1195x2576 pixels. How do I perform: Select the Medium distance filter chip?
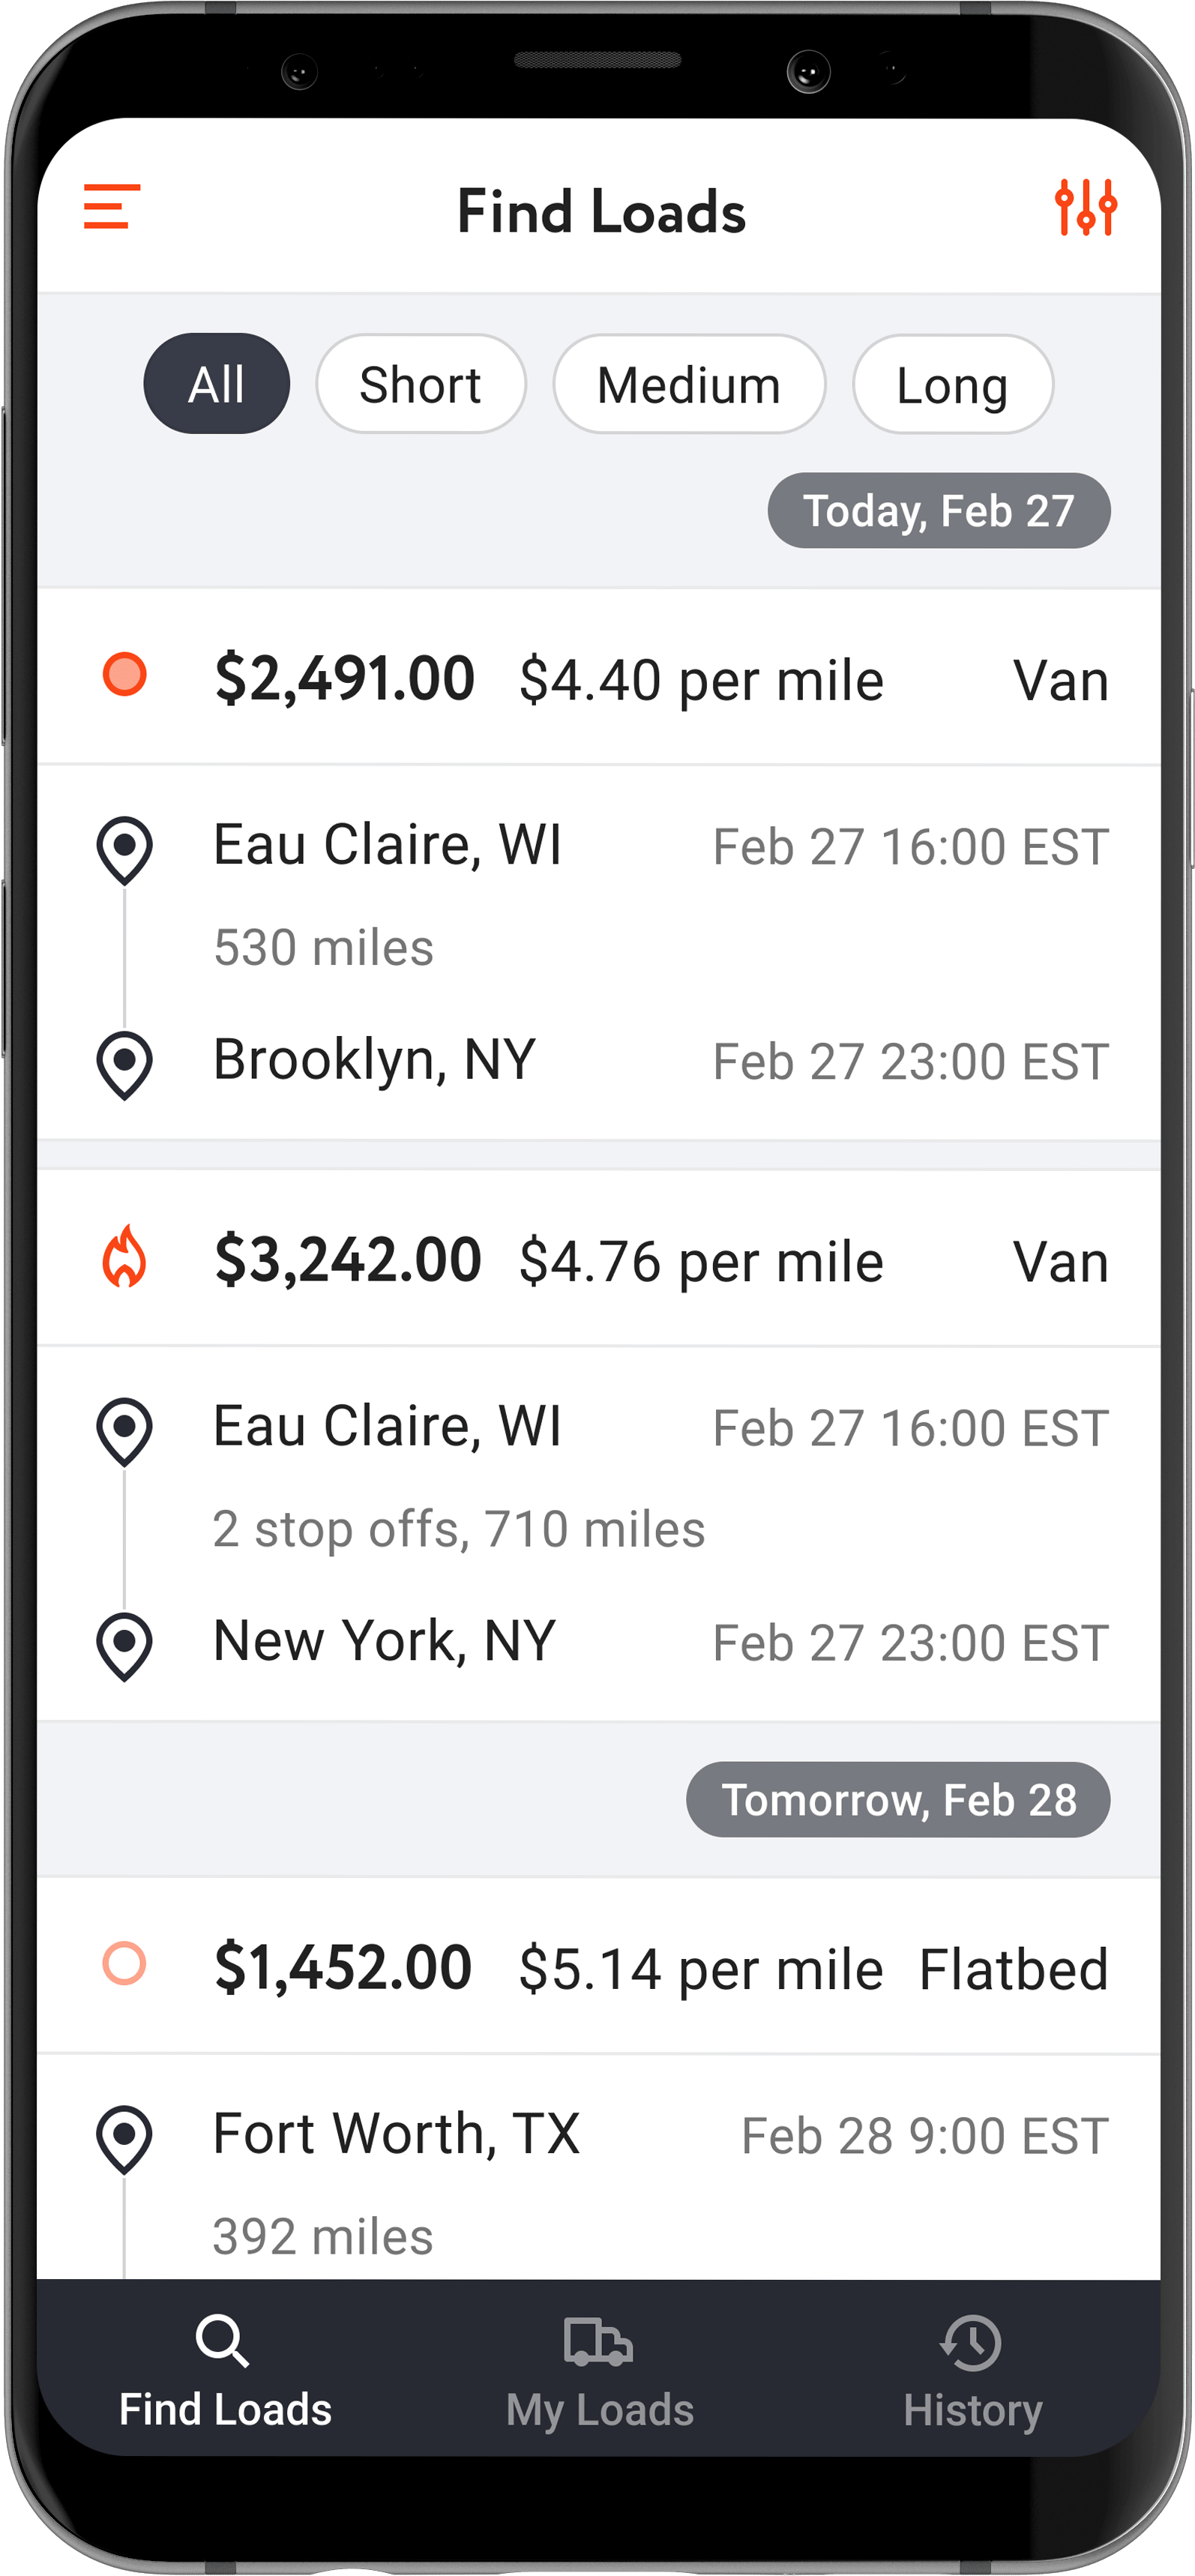pyautogui.click(x=689, y=384)
